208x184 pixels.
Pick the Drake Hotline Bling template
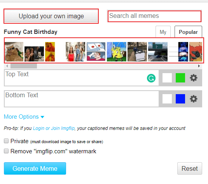pos(50,52)
